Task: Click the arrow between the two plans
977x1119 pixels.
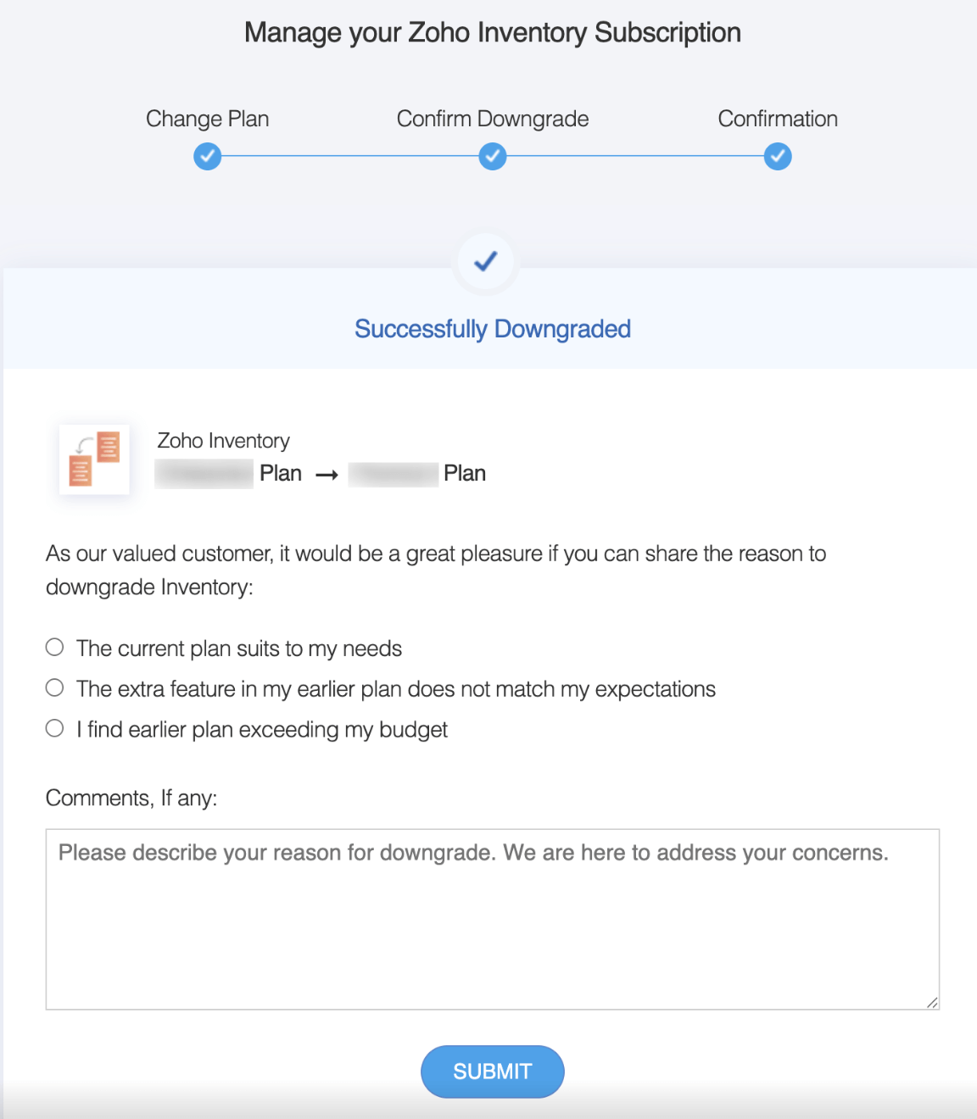Action: tap(327, 475)
